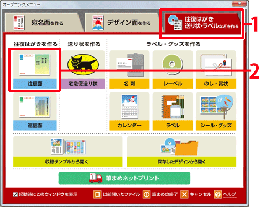
Task: Open the 往信面 postcard icon
Action: [x=35, y=65]
